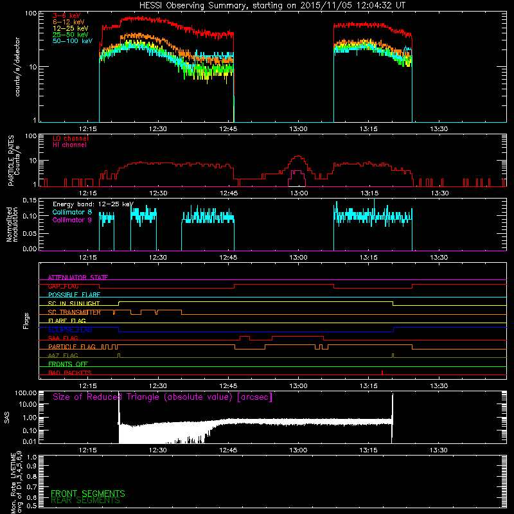Click the Energy band: 12-25 keV label

93,204
